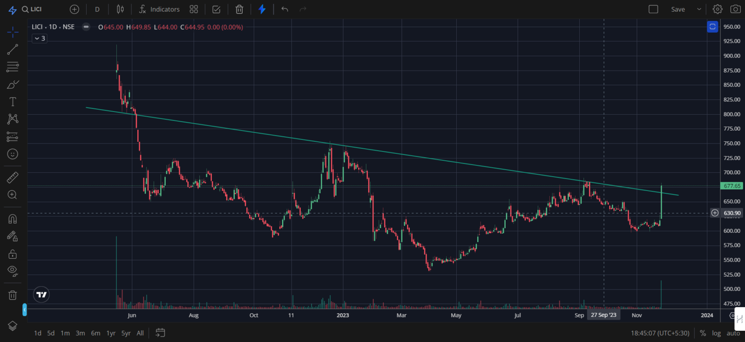Activate the magnet snap mode
This screenshot has width=745, height=342.
pyautogui.click(x=13, y=219)
